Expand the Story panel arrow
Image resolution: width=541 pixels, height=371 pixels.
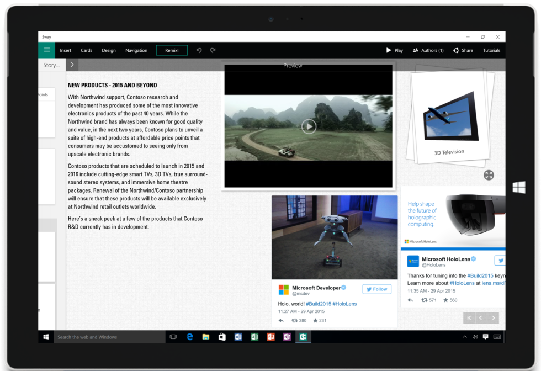click(x=72, y=65)
